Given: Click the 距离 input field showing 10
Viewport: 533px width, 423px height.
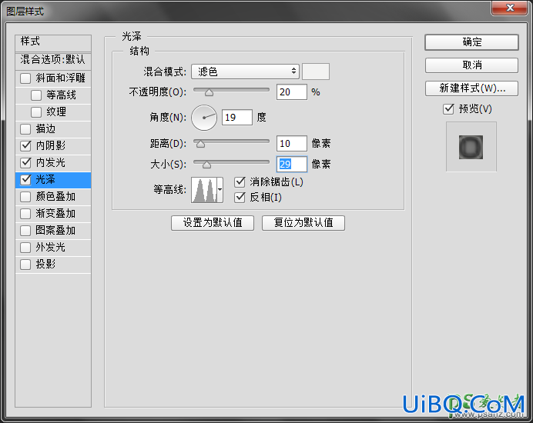Looking at the screenshot, I should [x=292, y=144].
